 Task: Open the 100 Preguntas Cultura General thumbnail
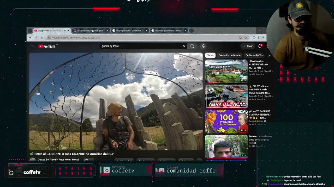coord(226,122)
